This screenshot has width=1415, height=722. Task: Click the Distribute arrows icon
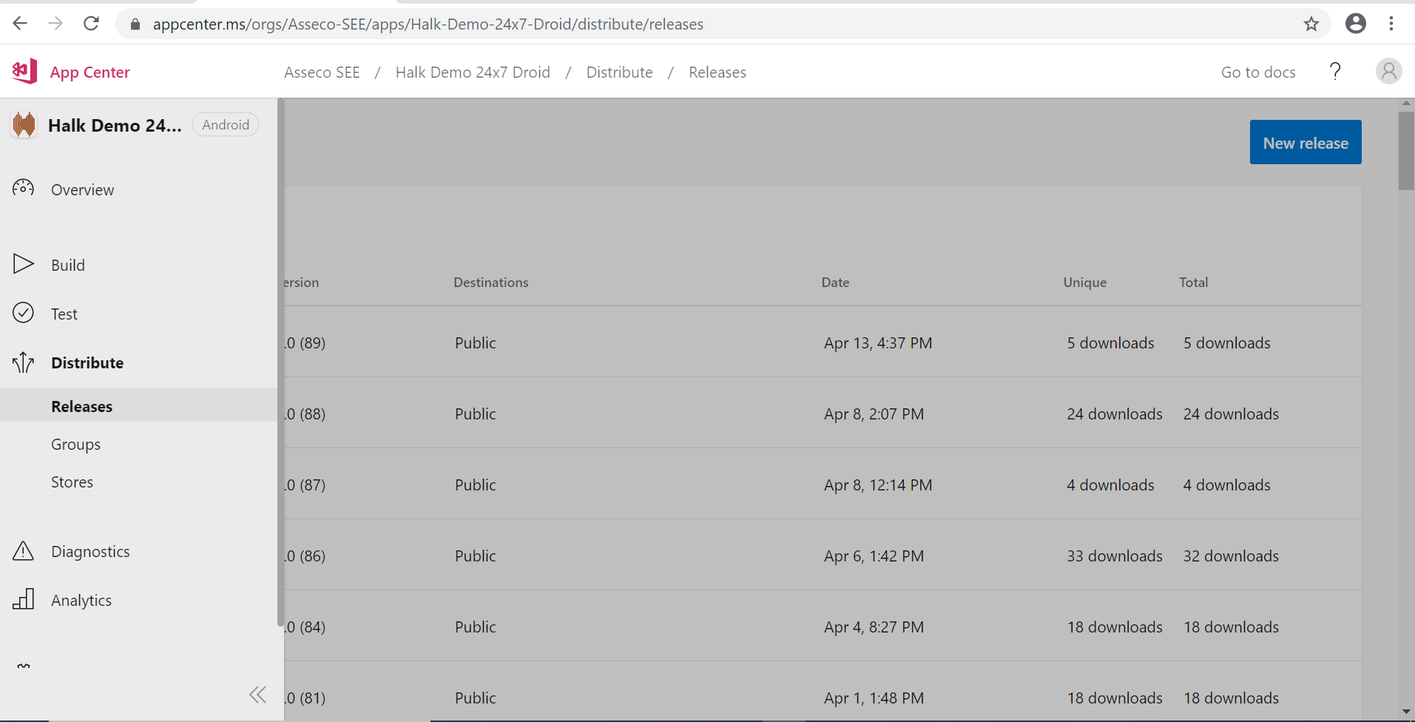point(23,362)
